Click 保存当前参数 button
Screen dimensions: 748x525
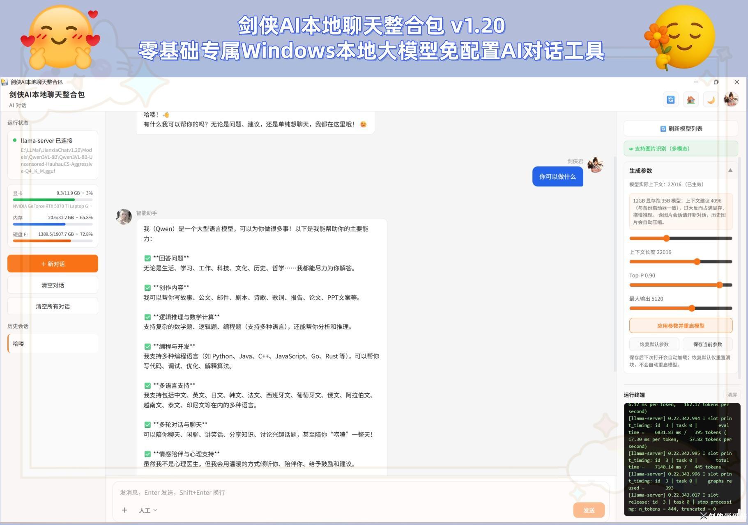tap(707, 344)
